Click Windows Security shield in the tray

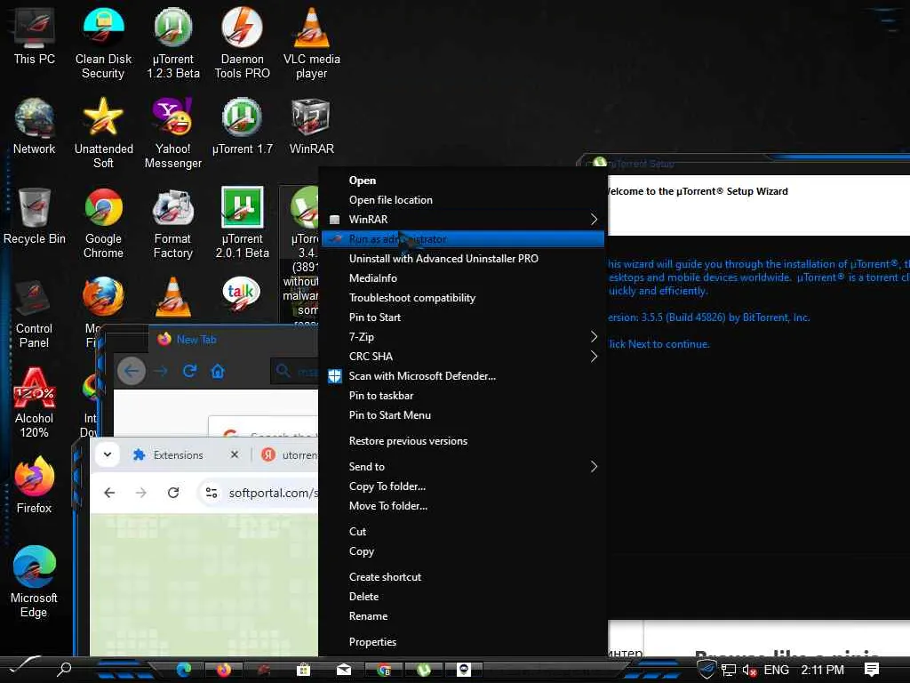click(706, 669)
